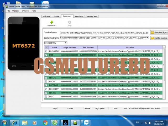This screenshot has height=126, width=168.
Task: Click the EMMC status bar entry
Action: tap(88, 108)
